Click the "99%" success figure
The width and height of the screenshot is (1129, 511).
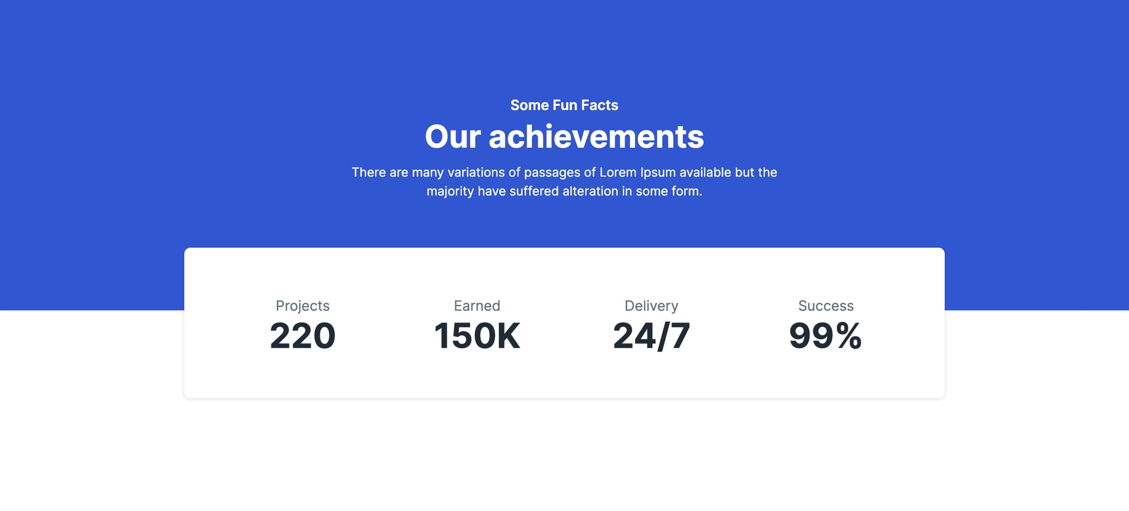click(x=825, y=336)
